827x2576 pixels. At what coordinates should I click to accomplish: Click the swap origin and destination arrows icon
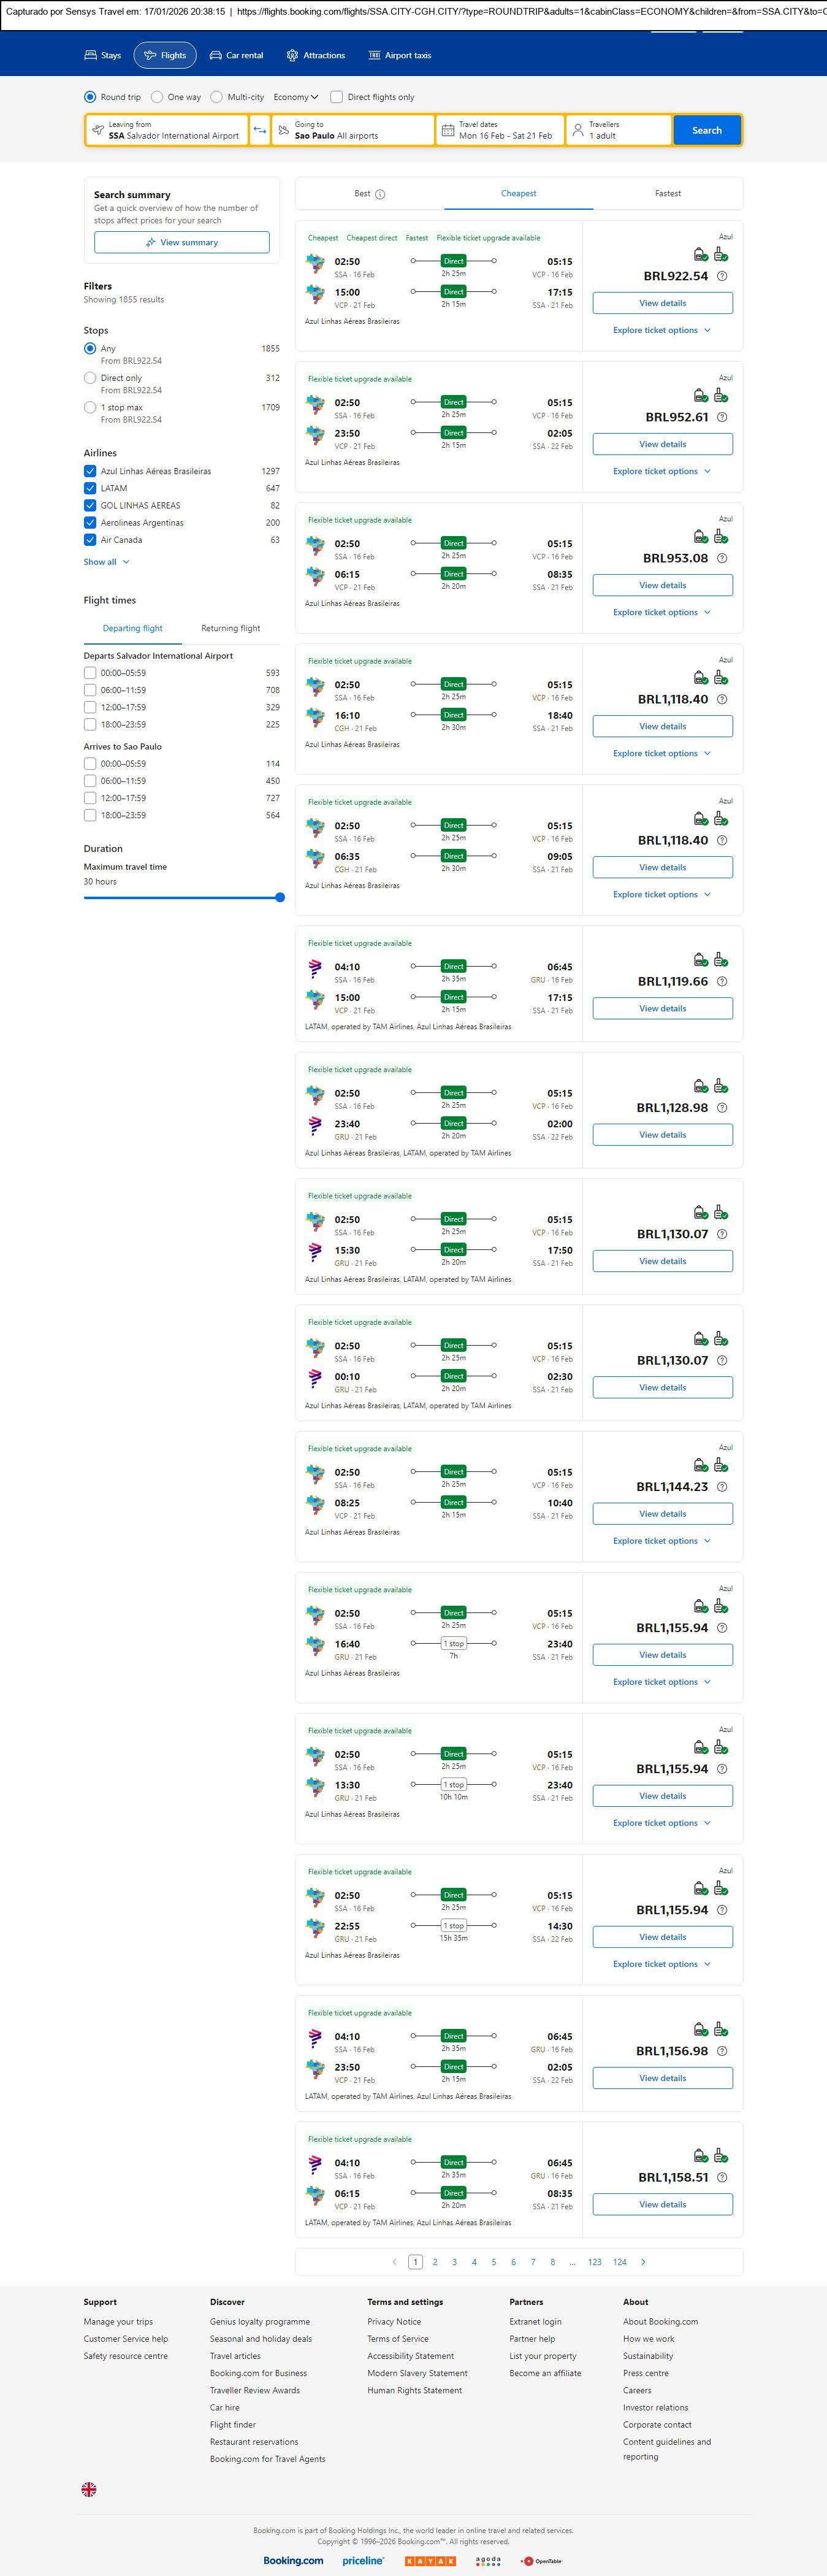260,130
